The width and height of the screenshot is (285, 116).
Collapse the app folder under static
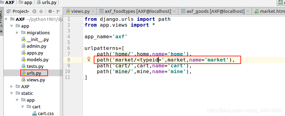tap(17, 100)
